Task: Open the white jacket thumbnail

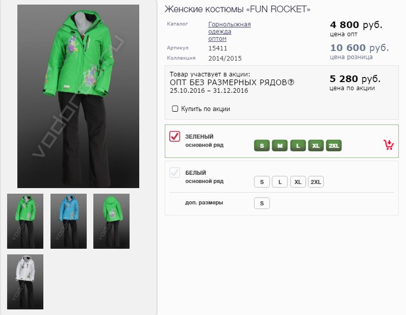Action: (25, 282)
